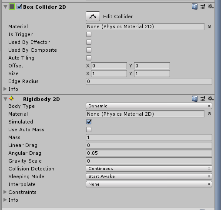The image size is (221, 210).
Task: Click the Offset X field
Action: click(109, 66)
